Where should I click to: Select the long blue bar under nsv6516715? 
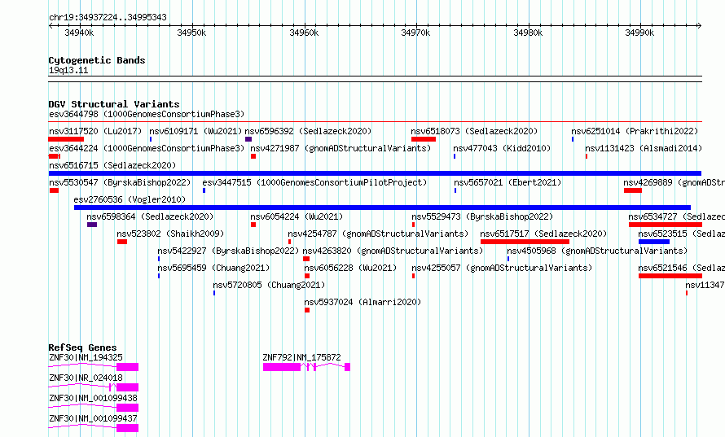click(x=375, y=173)
